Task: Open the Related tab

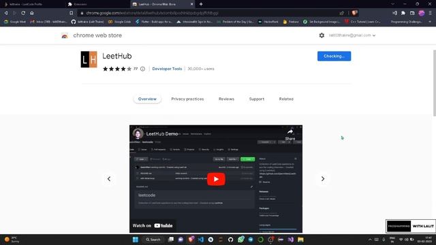Action: click(x=286, y=99)
